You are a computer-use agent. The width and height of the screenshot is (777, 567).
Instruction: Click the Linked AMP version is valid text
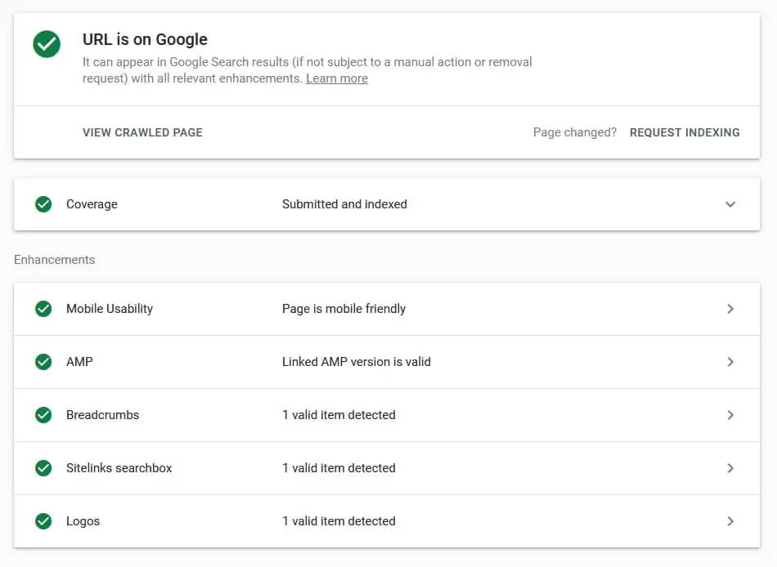tap(356, 362)
